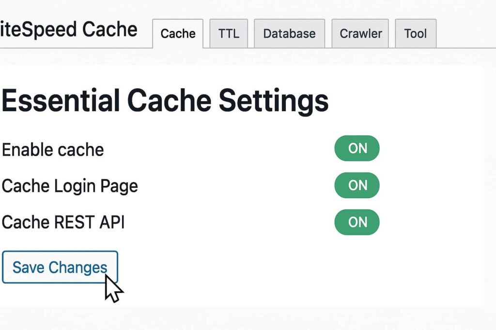The width and height of the screenshot is (496, 330).
Task: View Database options via its tab
Action: [x=289, y=33]
